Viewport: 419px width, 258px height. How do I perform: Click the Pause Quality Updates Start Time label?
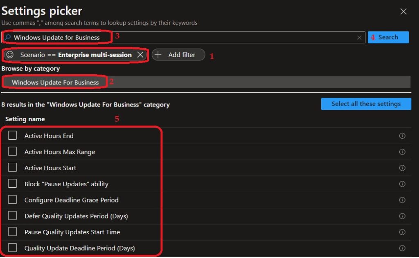click(x=72, y=232)
